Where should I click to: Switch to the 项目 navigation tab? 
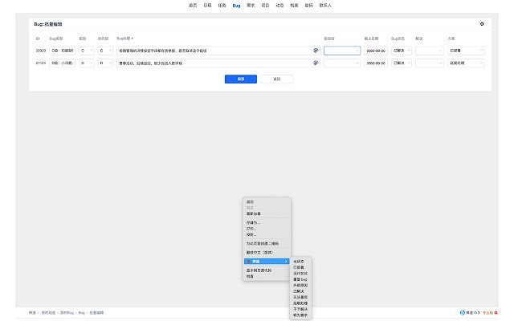(265, 6)
